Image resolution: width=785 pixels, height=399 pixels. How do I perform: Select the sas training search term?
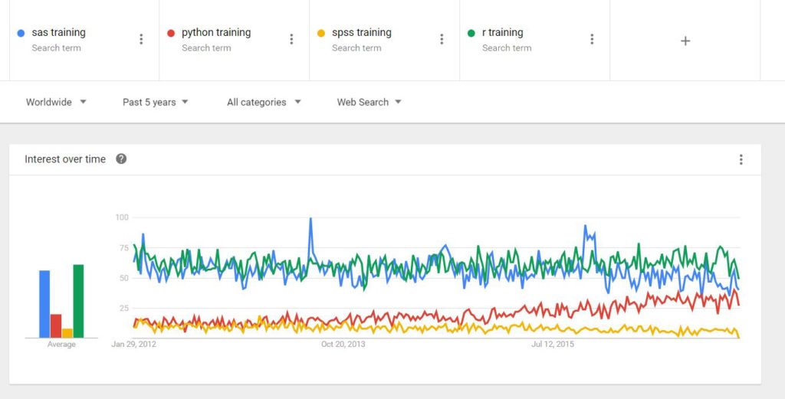tap(58, 33)
